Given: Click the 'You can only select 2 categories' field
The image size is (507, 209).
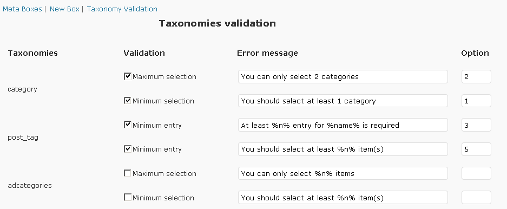Looking at the screenshot, I should (x=343, y=77).
